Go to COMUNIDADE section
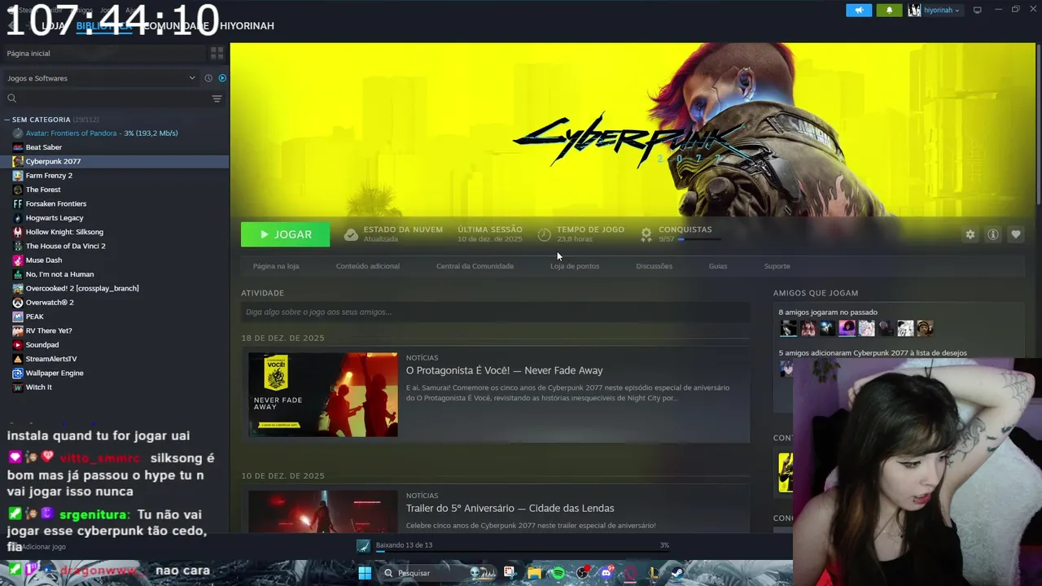The height and width of the screenshot is (586, 1042). point(176,26)
